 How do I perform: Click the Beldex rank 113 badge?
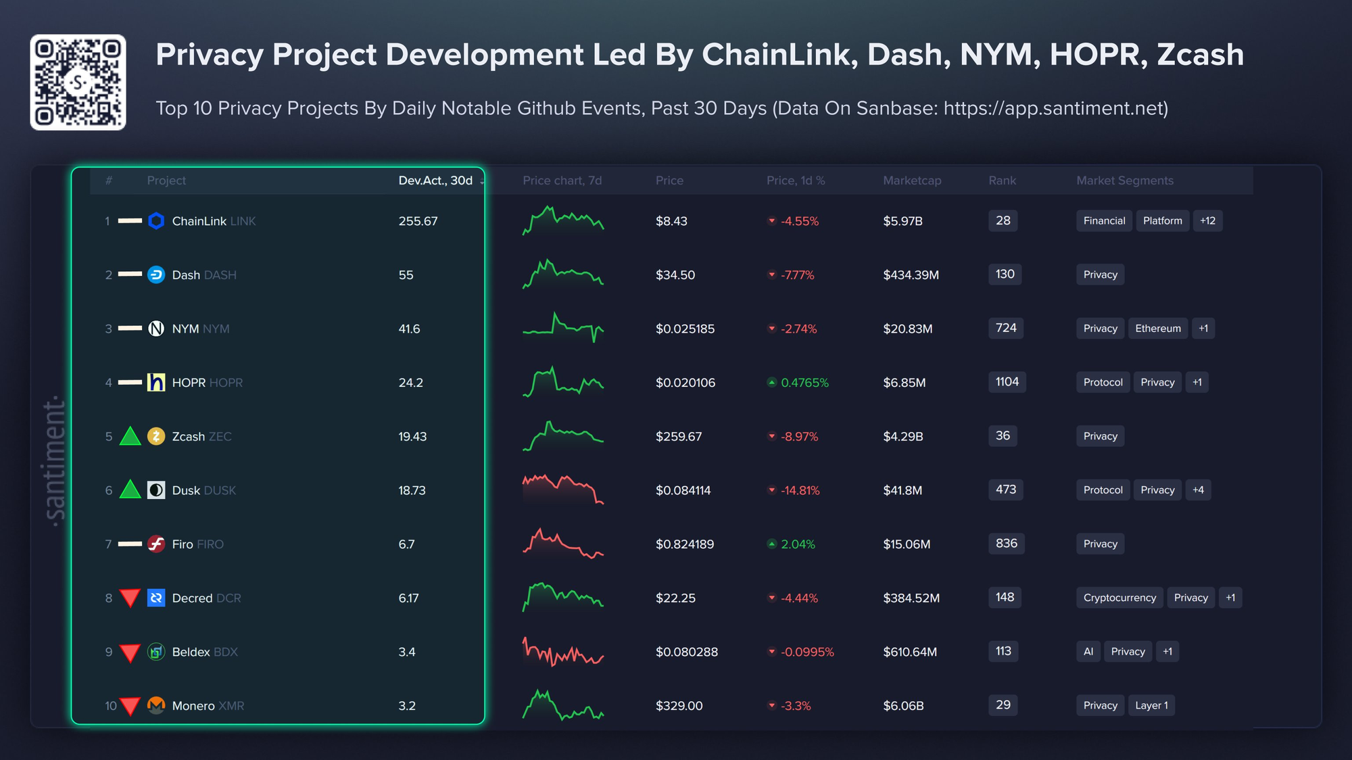(1003, 651)
